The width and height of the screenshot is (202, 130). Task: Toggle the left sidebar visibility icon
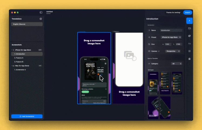pyautogui.click(x=41, y=12)
